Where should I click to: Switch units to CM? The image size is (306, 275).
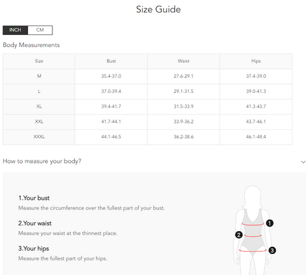[40, 30]
